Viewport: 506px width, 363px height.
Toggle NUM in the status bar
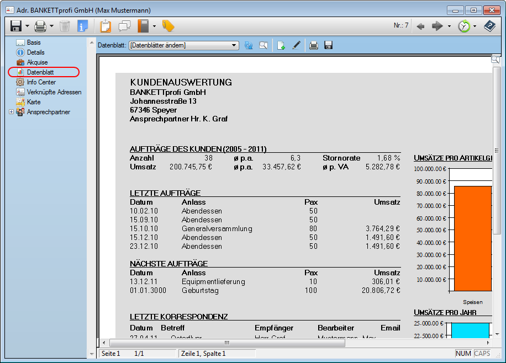(x=464, y=353)
